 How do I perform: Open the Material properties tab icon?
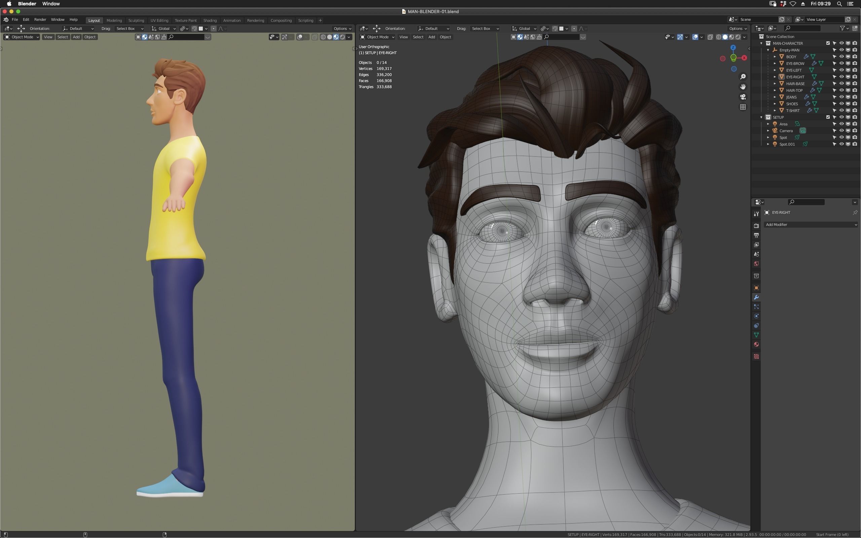pyautogui.click(x=756, y=344)
